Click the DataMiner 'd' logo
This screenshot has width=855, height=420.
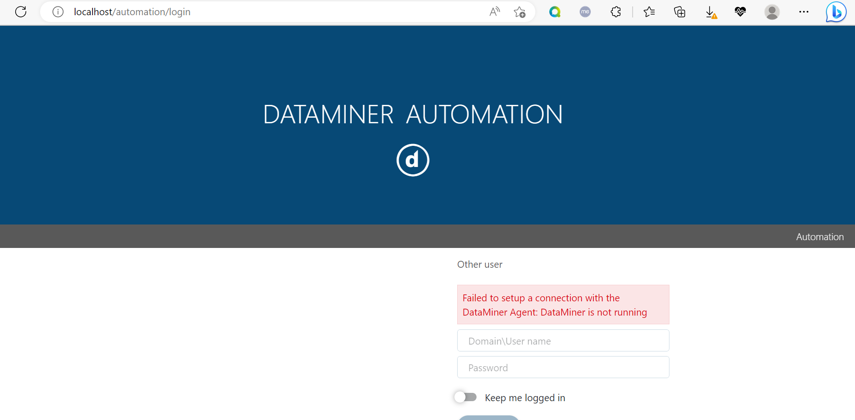(x=413, y=160)
